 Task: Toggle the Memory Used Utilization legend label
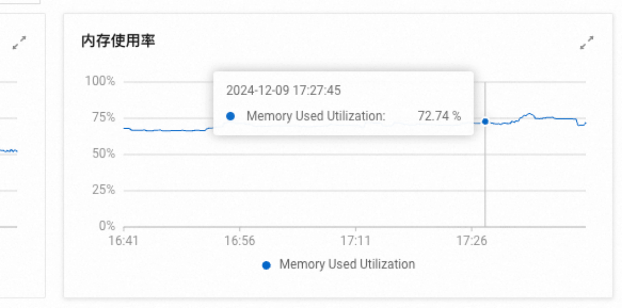click(x=347, y=264)
